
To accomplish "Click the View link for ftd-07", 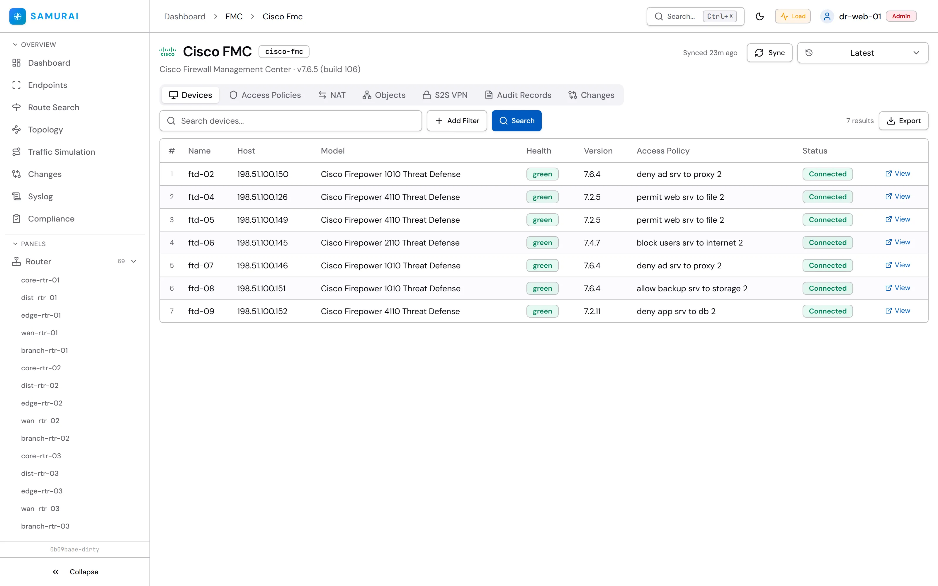I will point(898,265).
